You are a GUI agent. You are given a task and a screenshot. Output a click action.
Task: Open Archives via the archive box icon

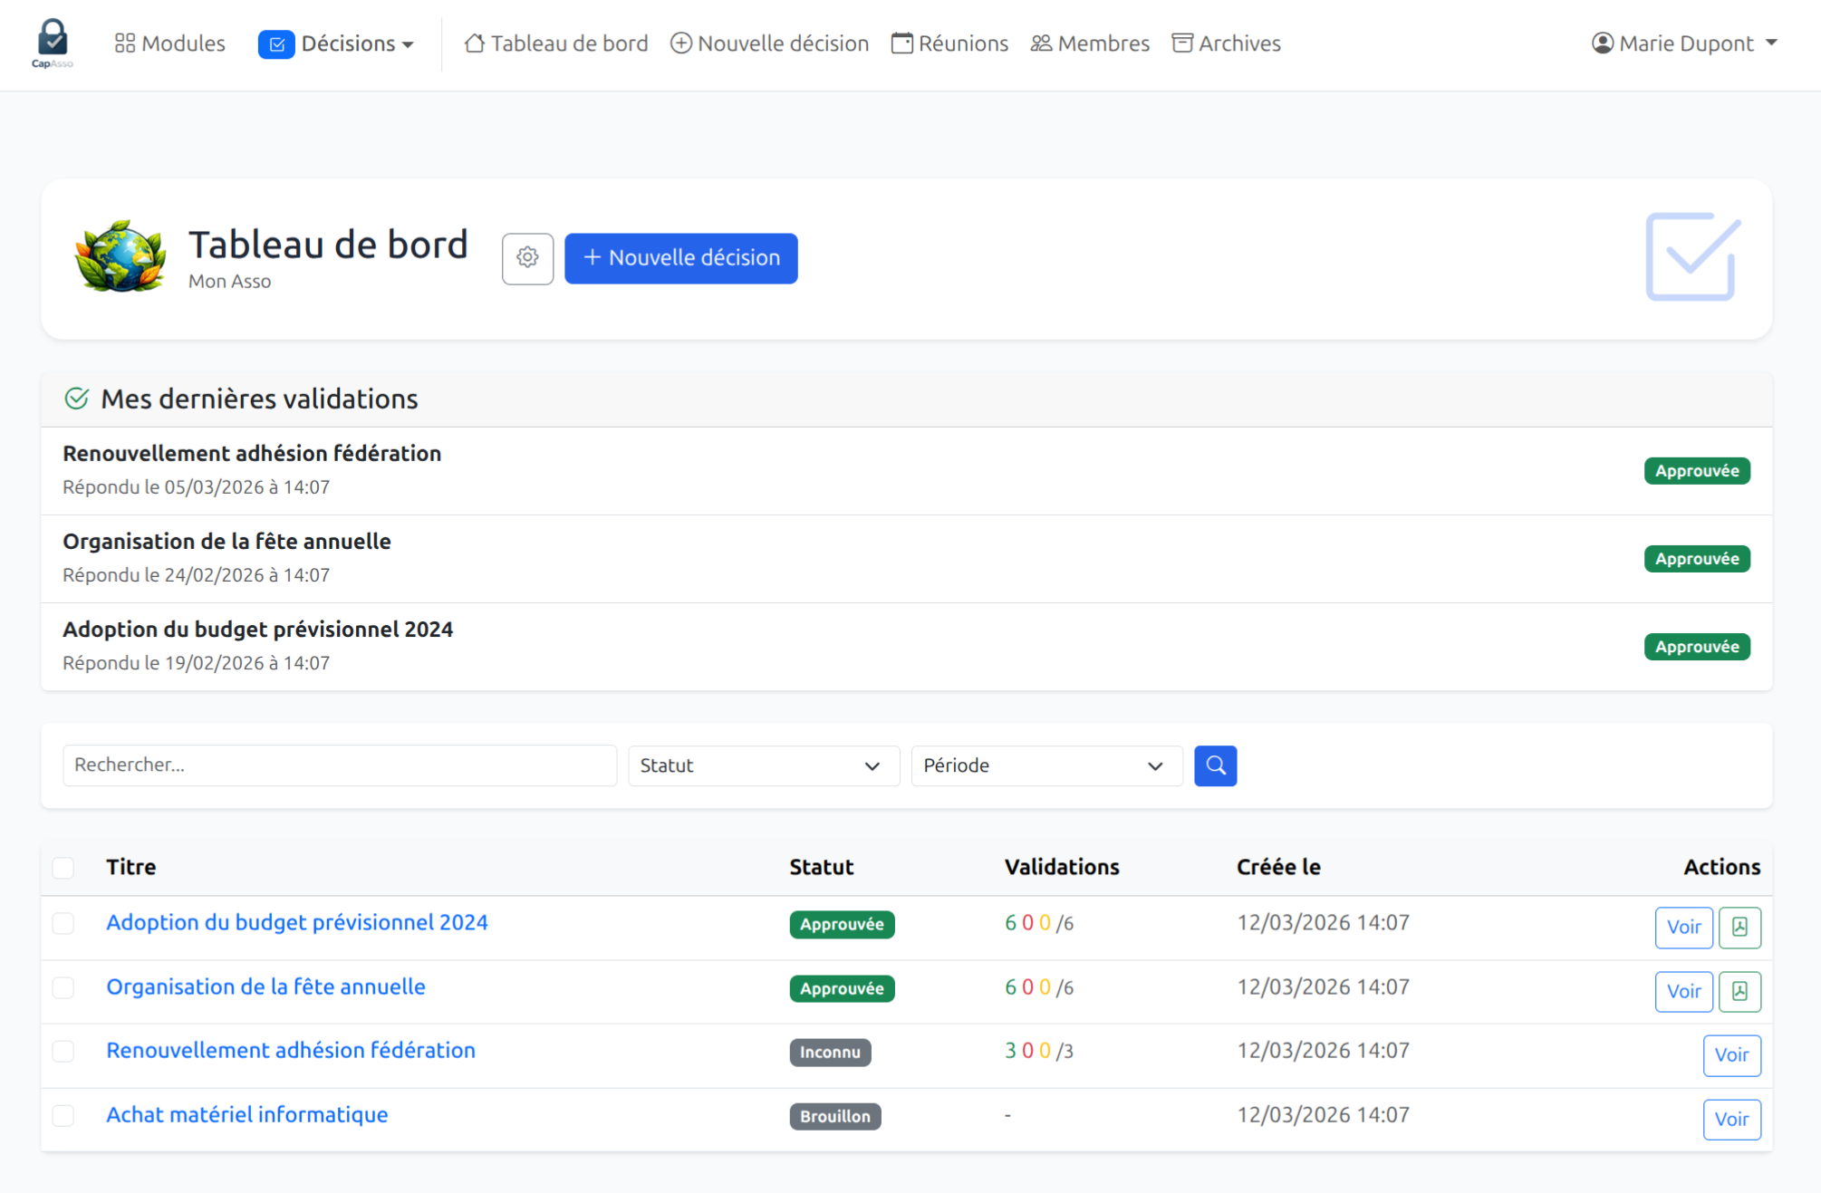(x=1182, y=43)
